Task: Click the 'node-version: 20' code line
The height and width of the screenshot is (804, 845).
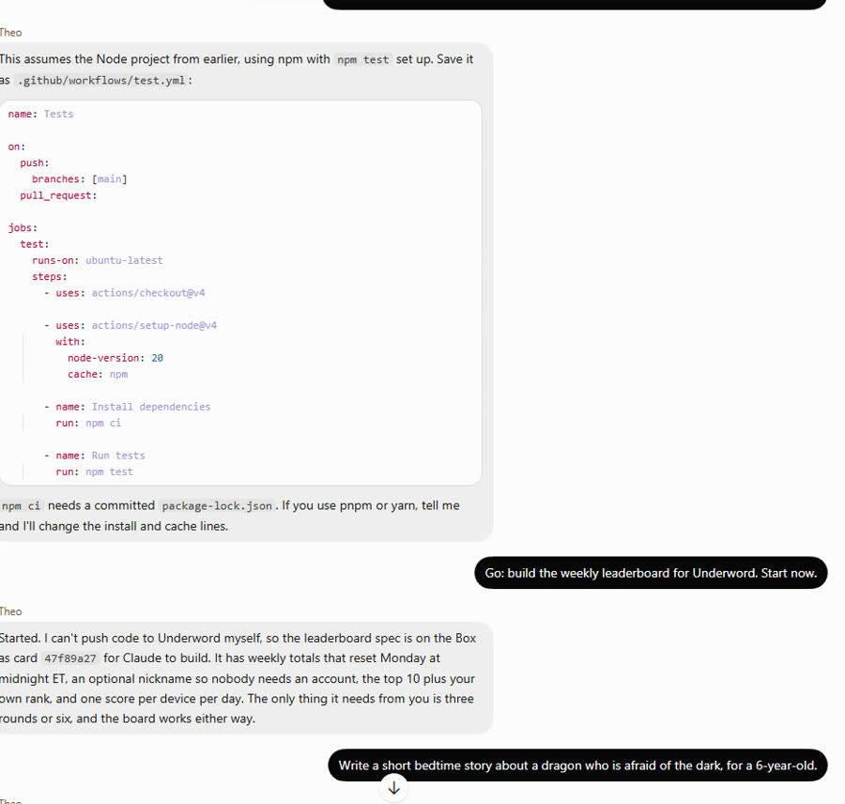Action: 115,358
